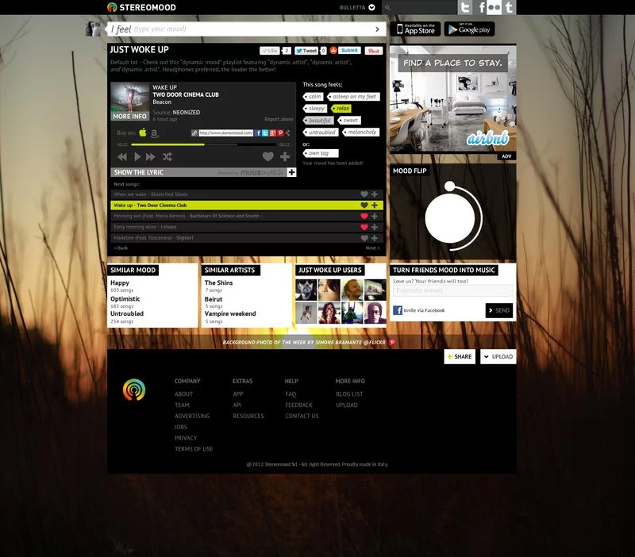Buy the song on Amazon

coord(154,133)
